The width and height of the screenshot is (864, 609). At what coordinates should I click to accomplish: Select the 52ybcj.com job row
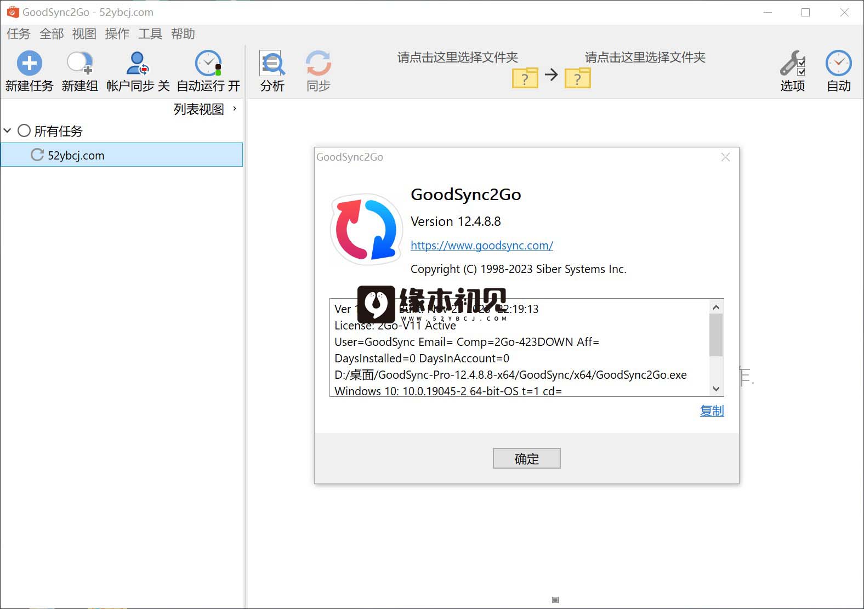click(x=122, y=155)
